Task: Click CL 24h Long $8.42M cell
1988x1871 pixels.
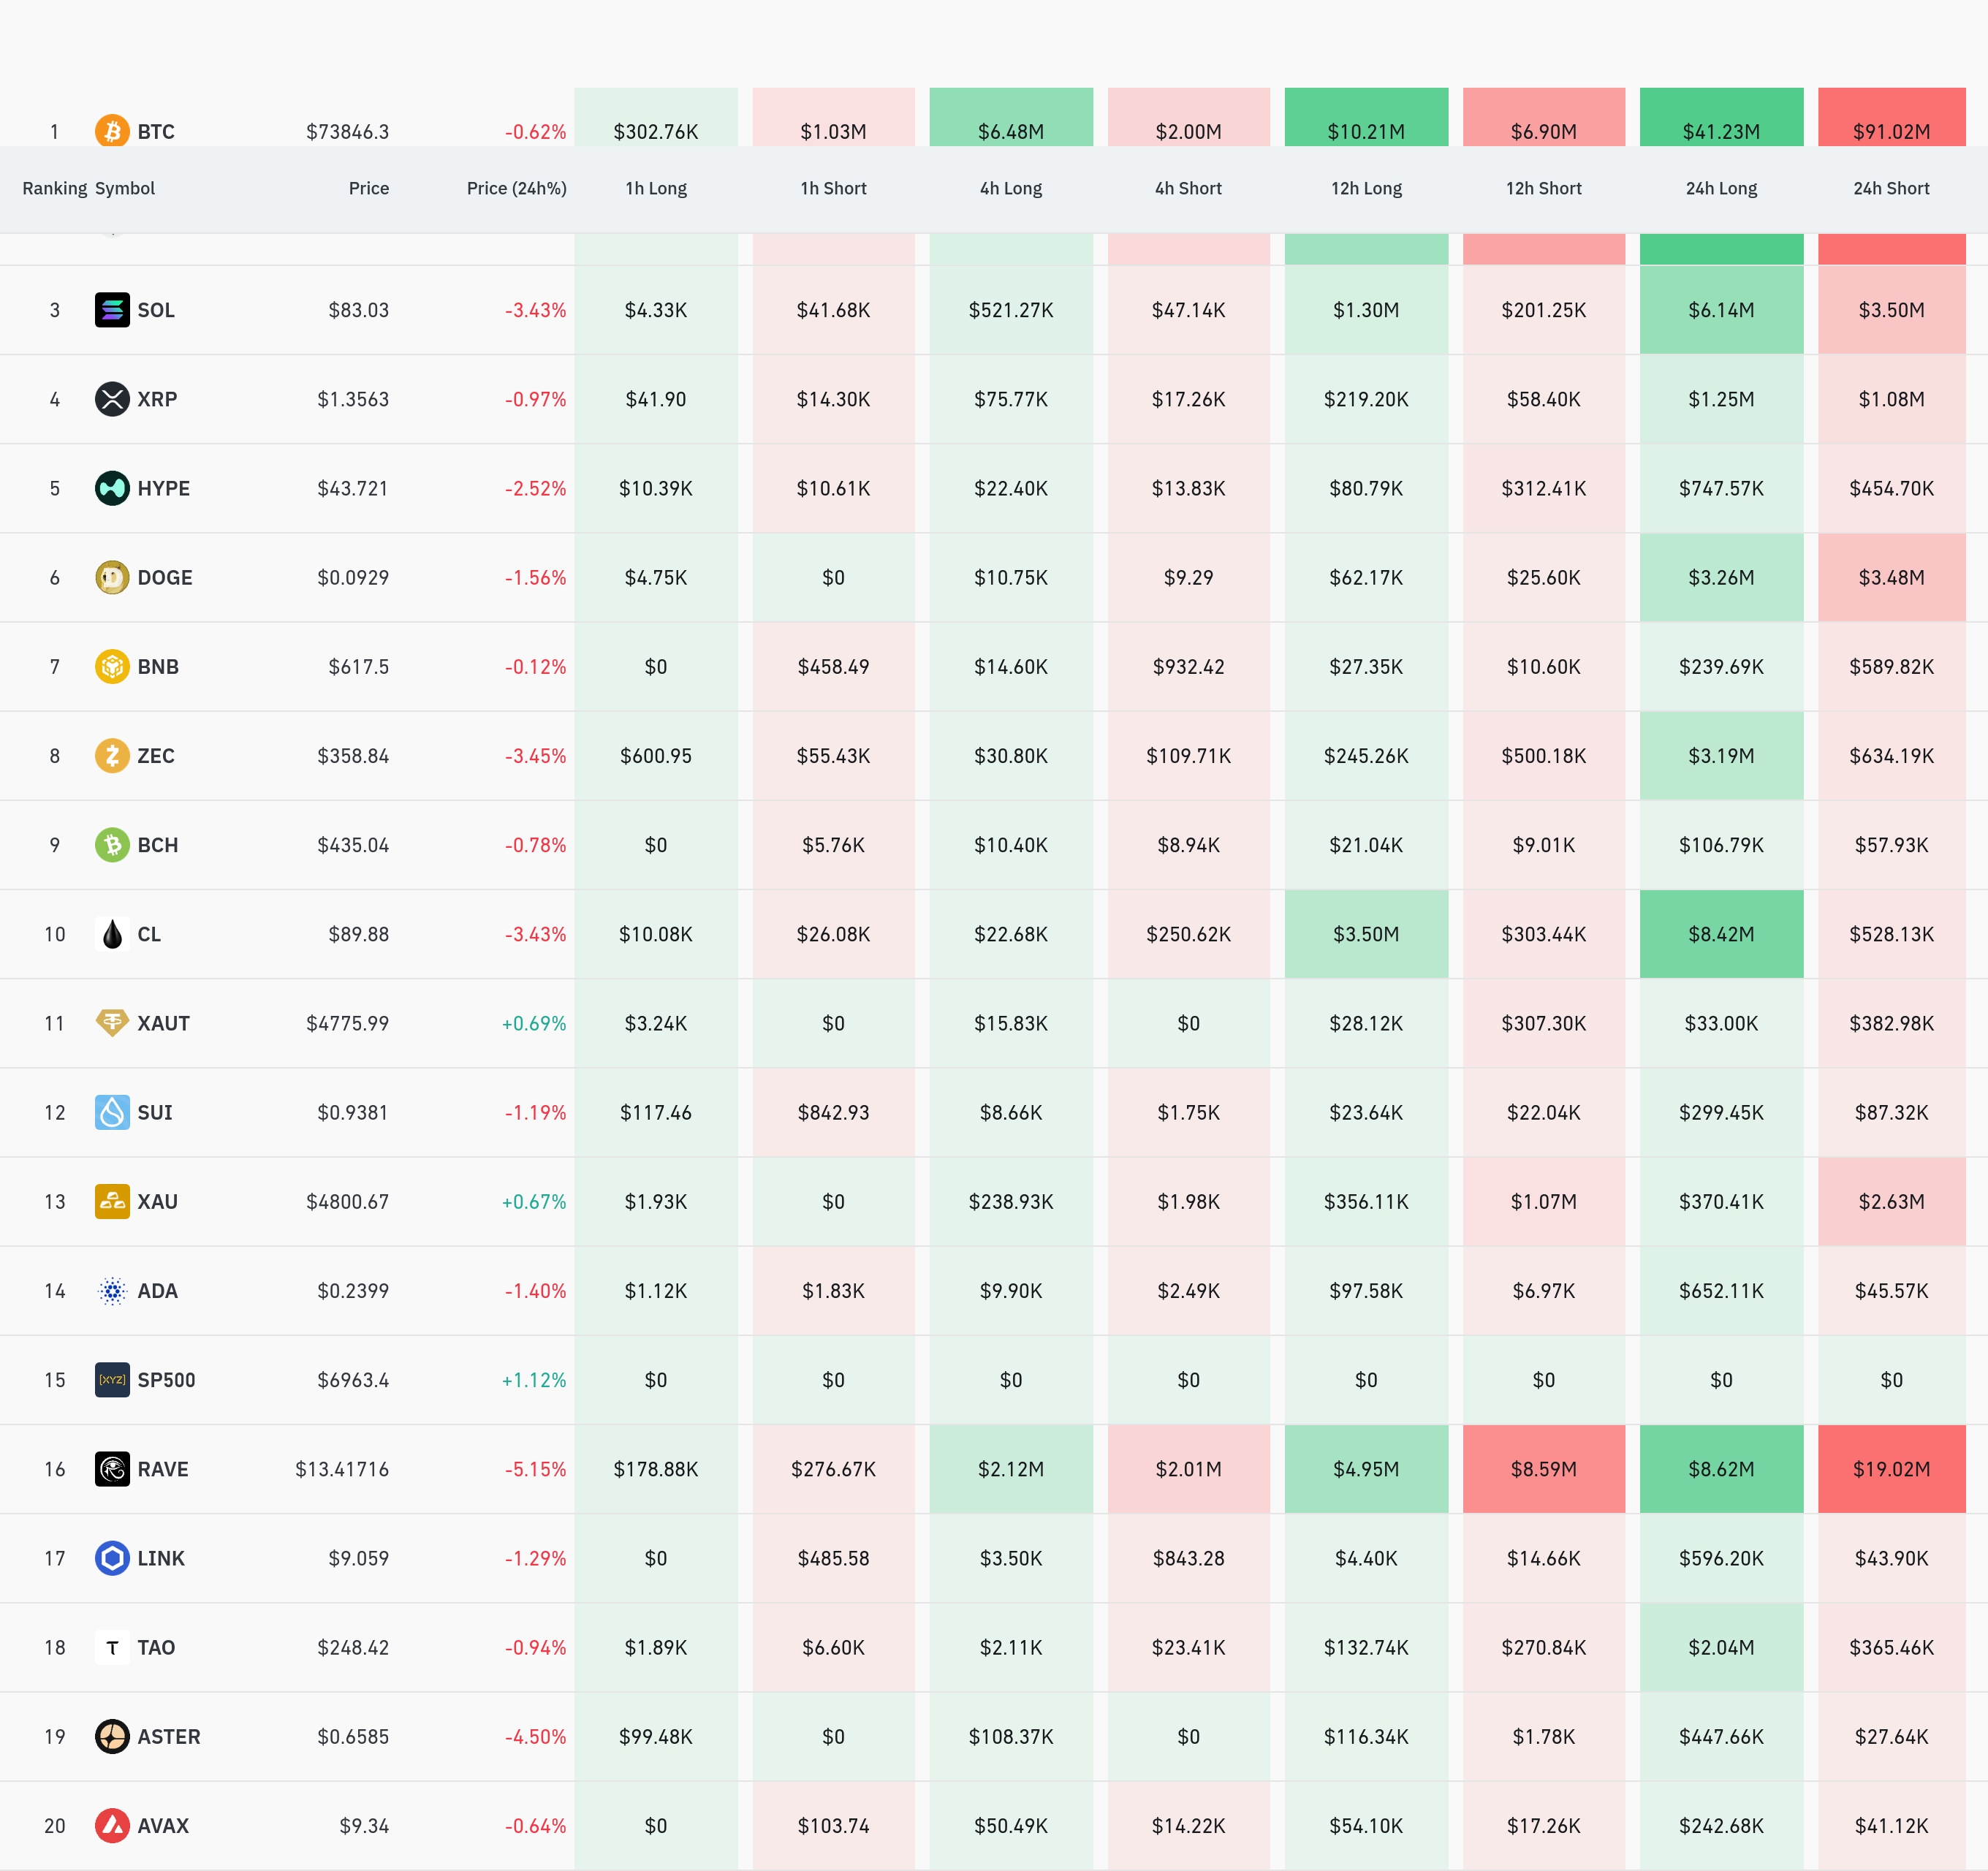Action: point(1721,934)
